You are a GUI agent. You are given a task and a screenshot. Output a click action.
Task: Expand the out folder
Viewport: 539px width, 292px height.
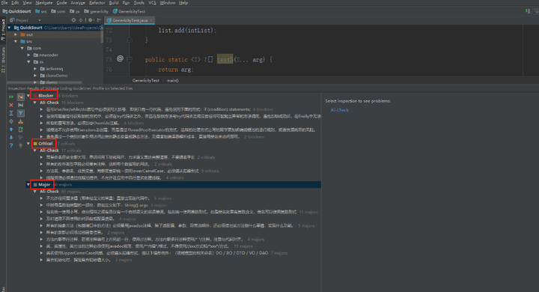point(16,34)
